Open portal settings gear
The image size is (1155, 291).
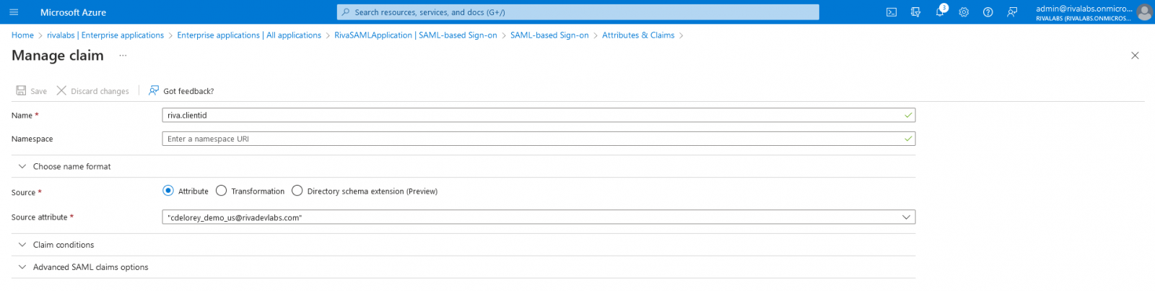(x=964, y=12)
